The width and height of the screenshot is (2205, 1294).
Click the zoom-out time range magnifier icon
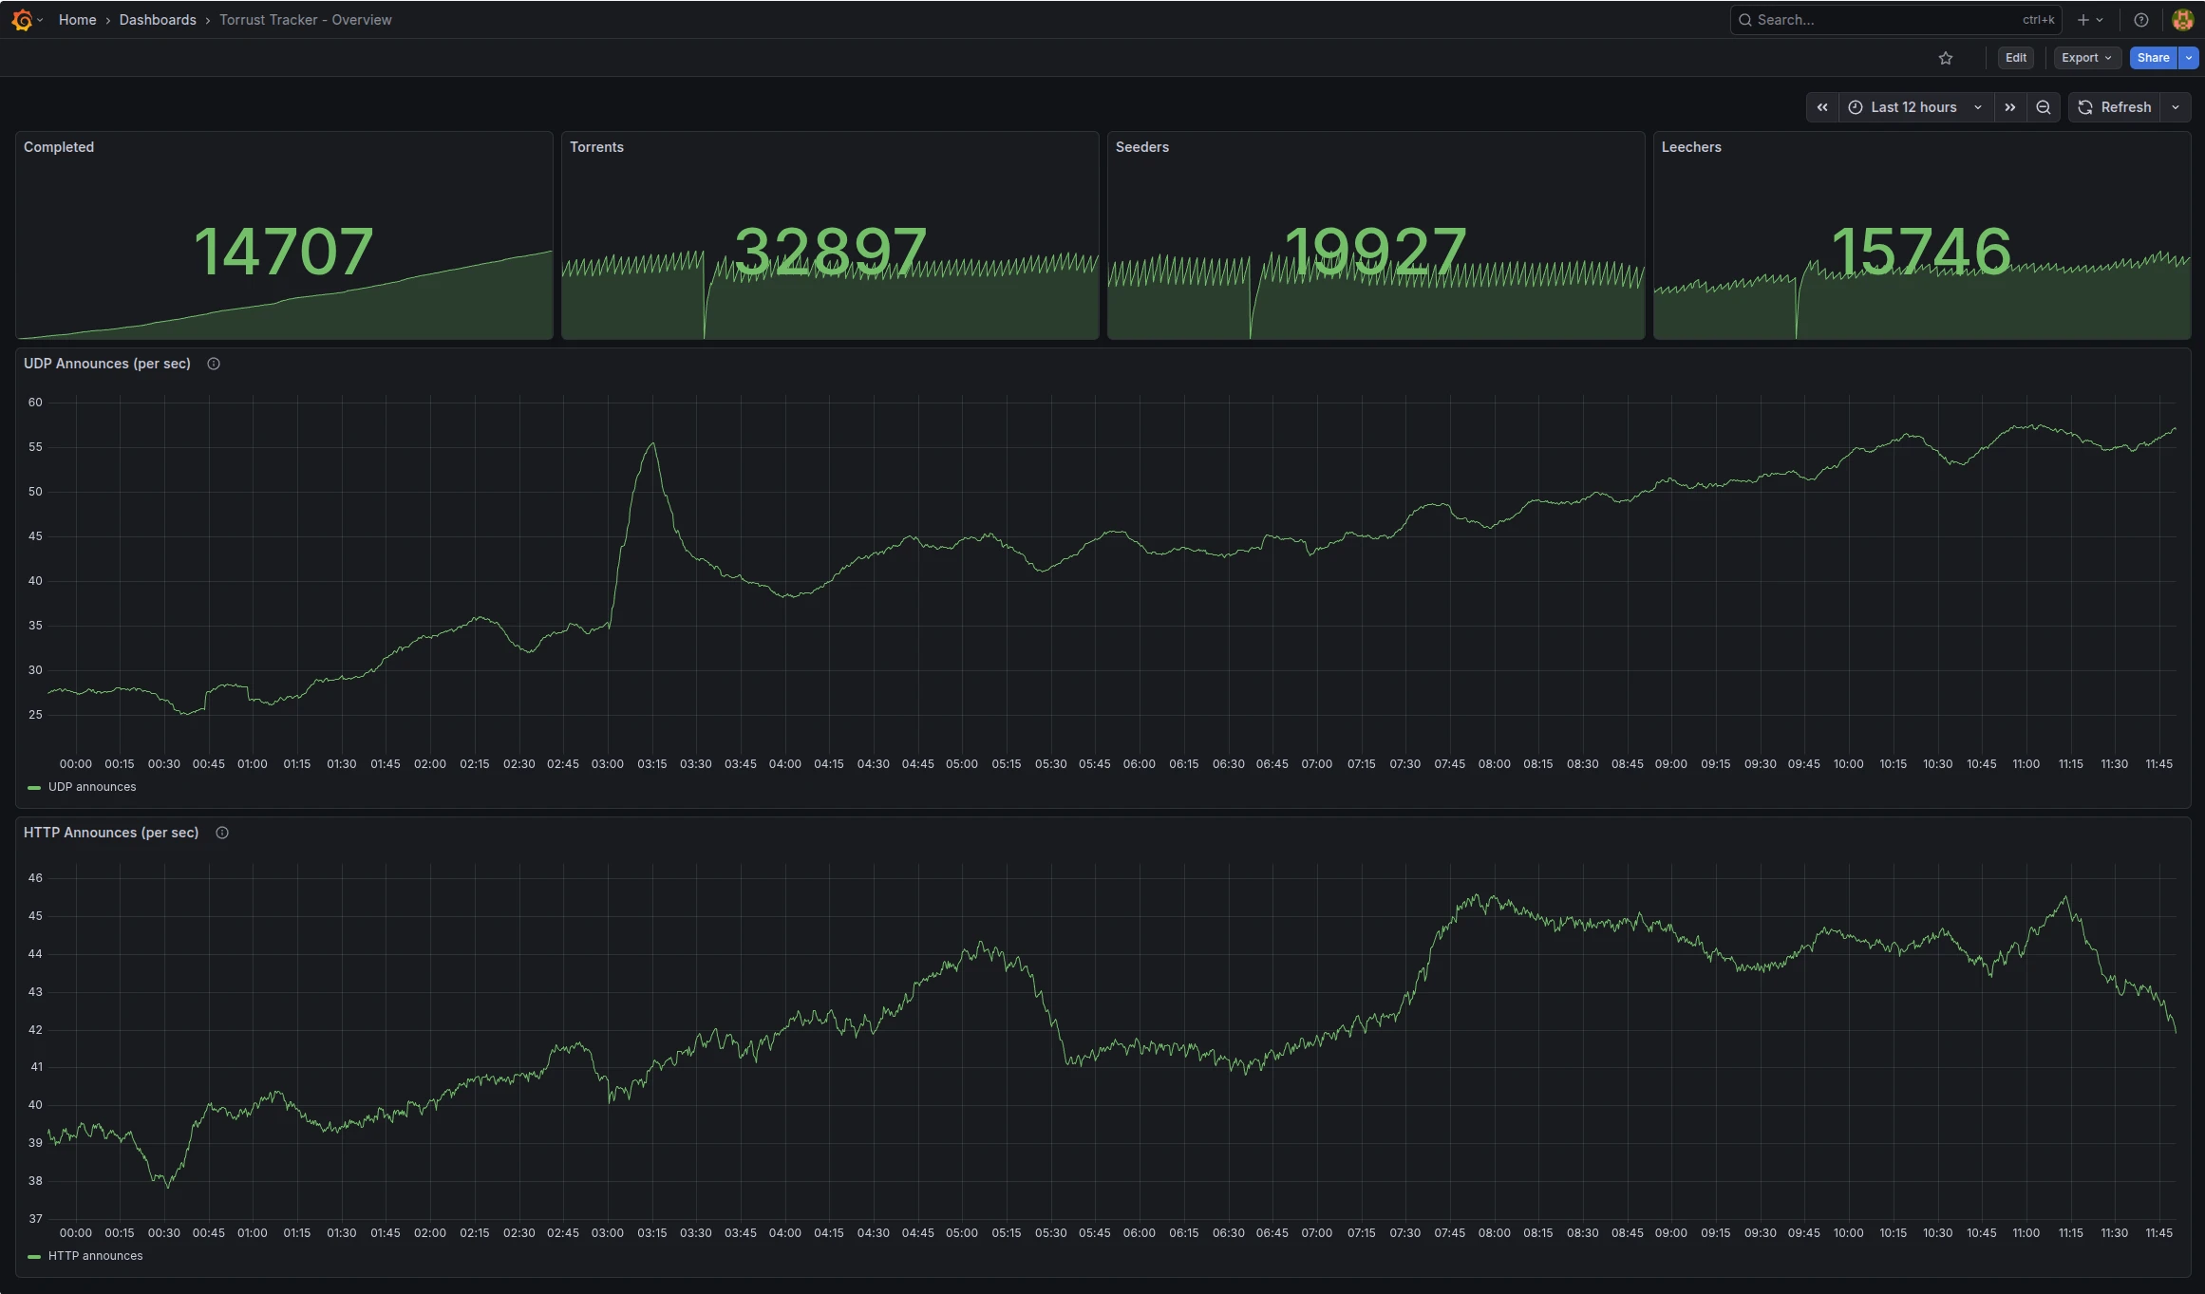[x=2043, y=106]
